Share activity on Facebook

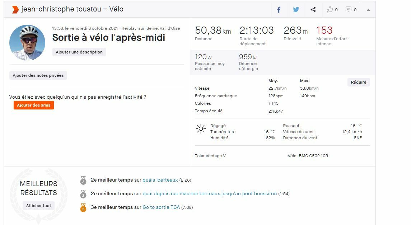tap(279, 10)
